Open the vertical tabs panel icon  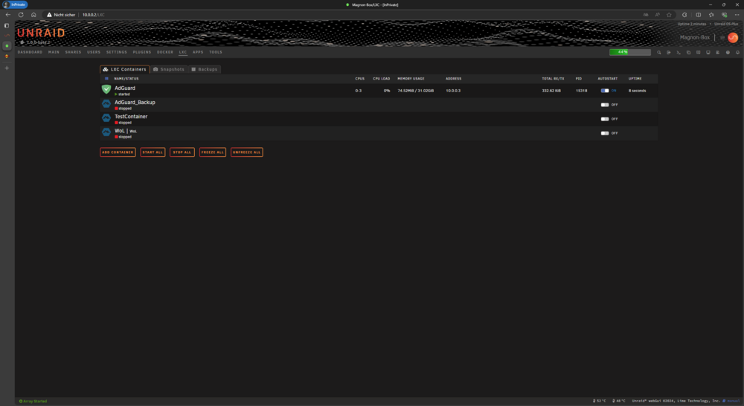[x=7, y=25]
